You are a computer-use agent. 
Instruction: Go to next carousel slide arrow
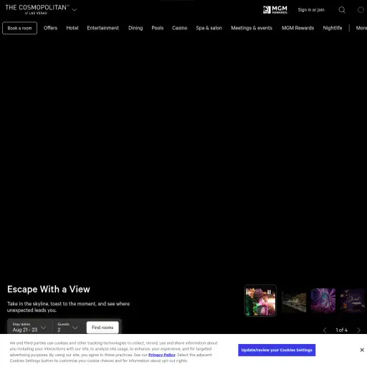[x=358, y=330]
